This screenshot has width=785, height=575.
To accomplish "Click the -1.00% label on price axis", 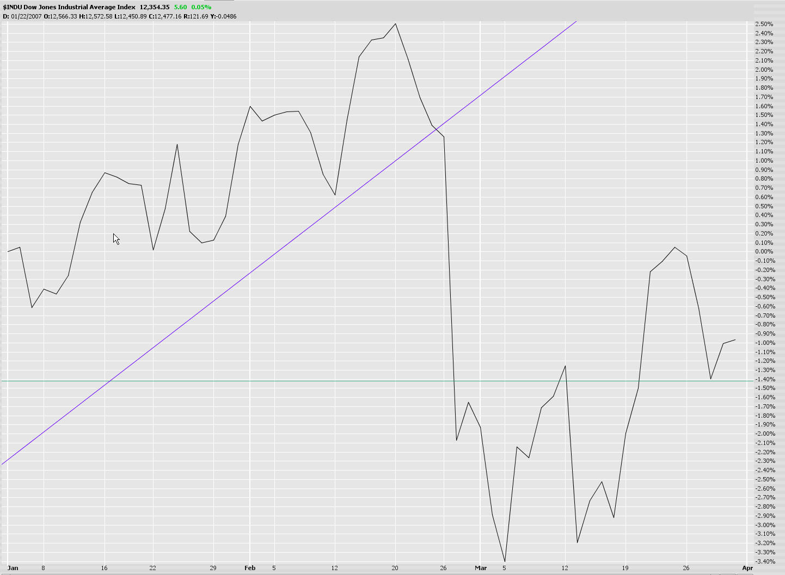I will click(765, 343).
